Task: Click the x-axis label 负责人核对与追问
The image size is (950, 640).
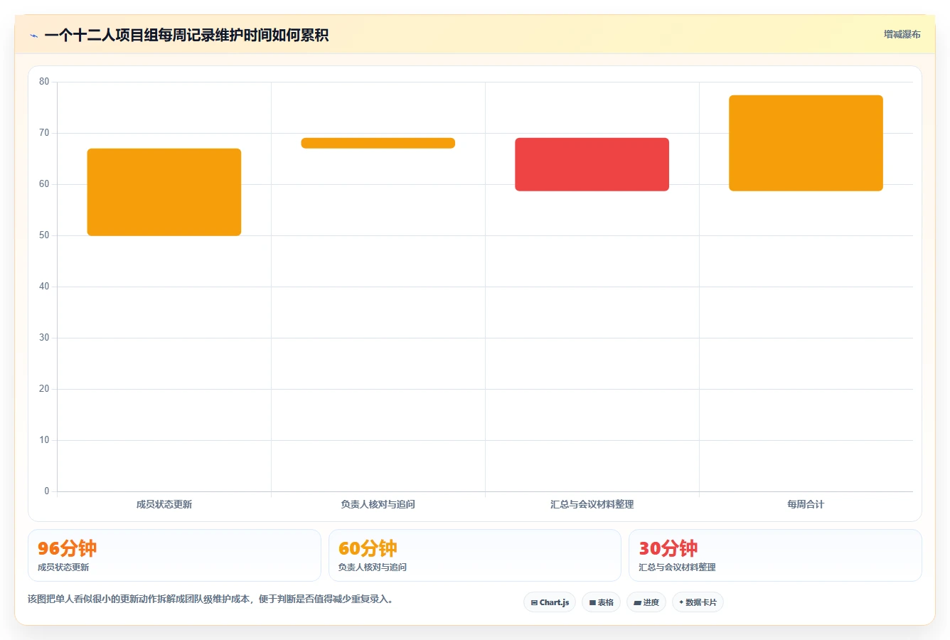Action: coord(378,504)
